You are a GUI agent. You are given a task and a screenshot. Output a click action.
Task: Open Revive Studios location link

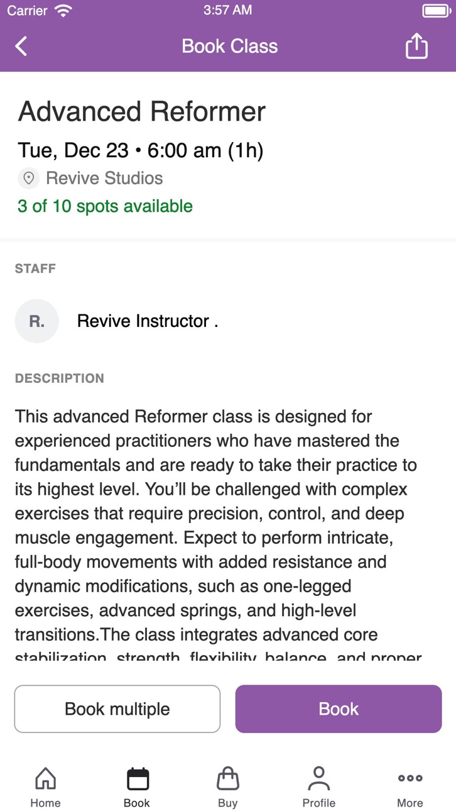coord(104,179)
